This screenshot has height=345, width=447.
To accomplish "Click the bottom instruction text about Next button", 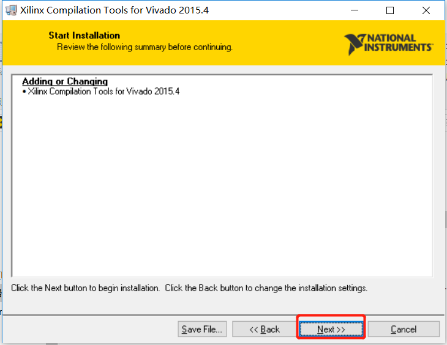I will [189, 288].
